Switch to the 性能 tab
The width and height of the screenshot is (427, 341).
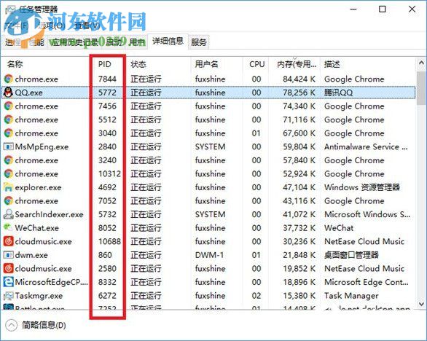point(37,42)
